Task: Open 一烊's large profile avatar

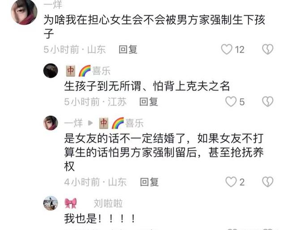Action: point(24,12)
